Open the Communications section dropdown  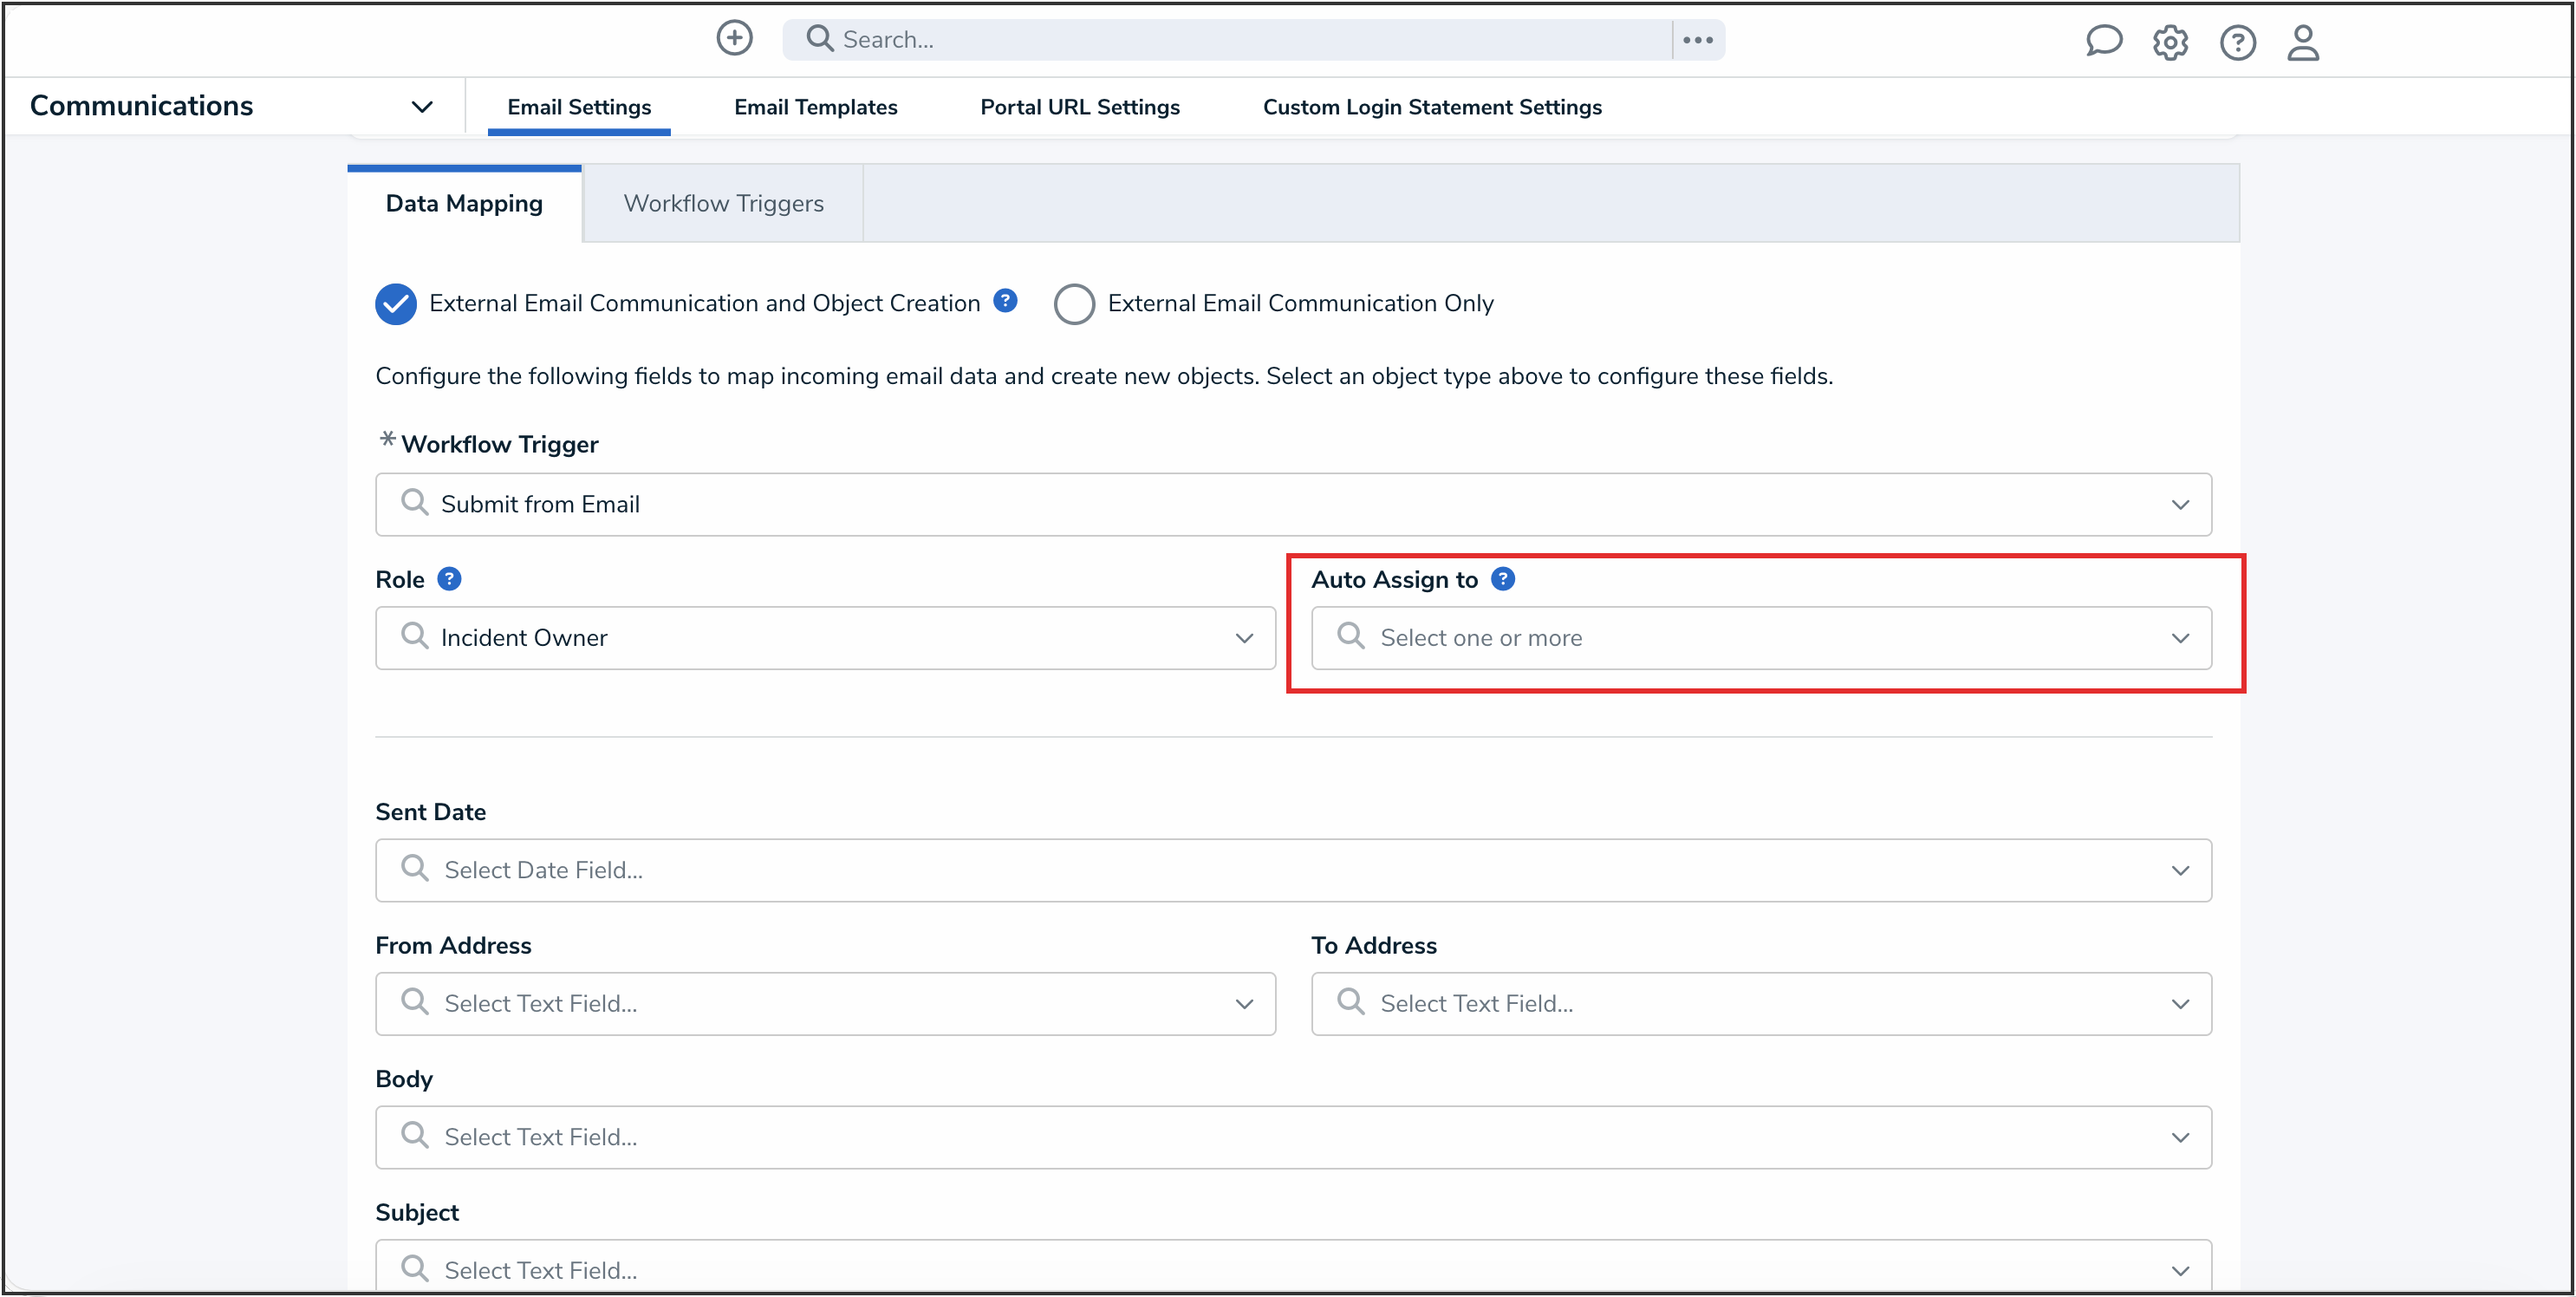[422, 105]
